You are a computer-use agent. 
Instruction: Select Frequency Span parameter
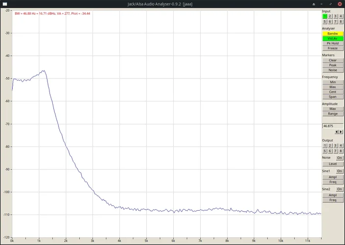(x=333, y=97)
